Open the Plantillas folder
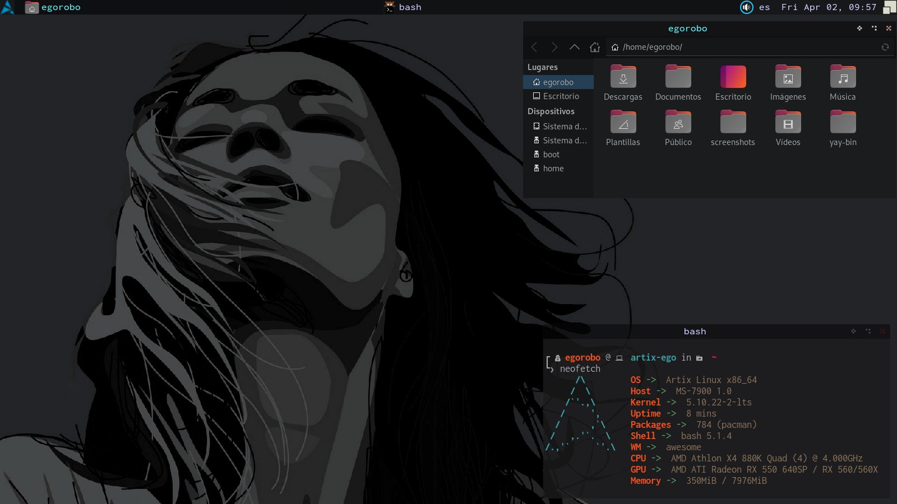 623,123
